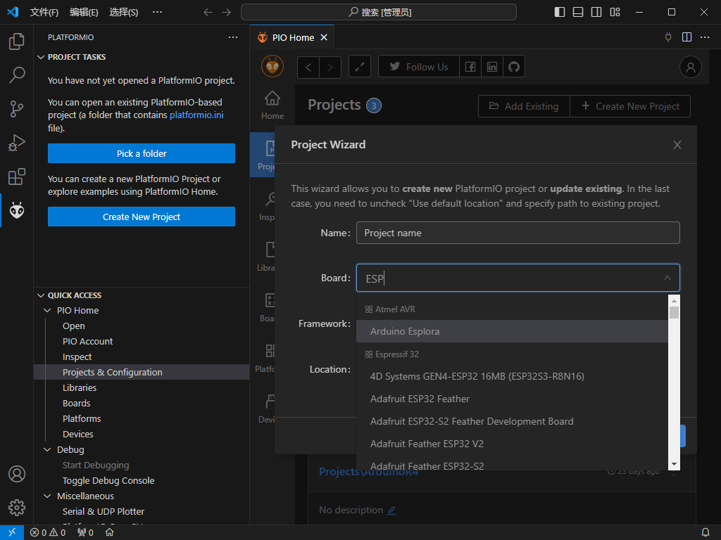The image size is (721, 540).
Task: Open the Run and Debug view
Action: 17,143
